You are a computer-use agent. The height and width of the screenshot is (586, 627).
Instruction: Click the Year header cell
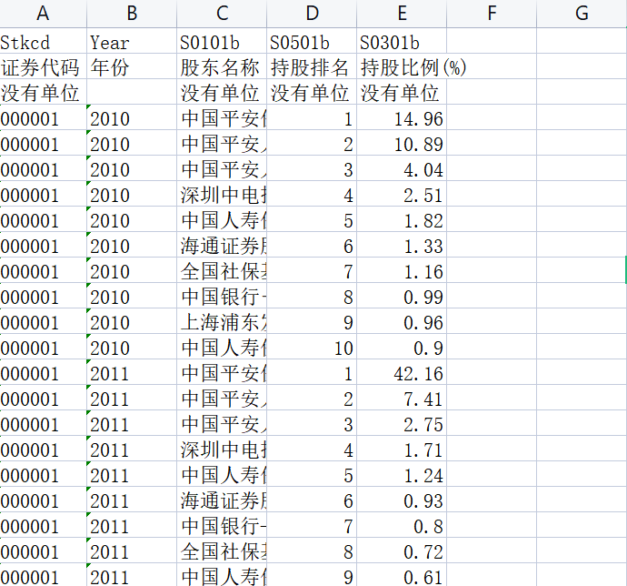click(132, 41)
